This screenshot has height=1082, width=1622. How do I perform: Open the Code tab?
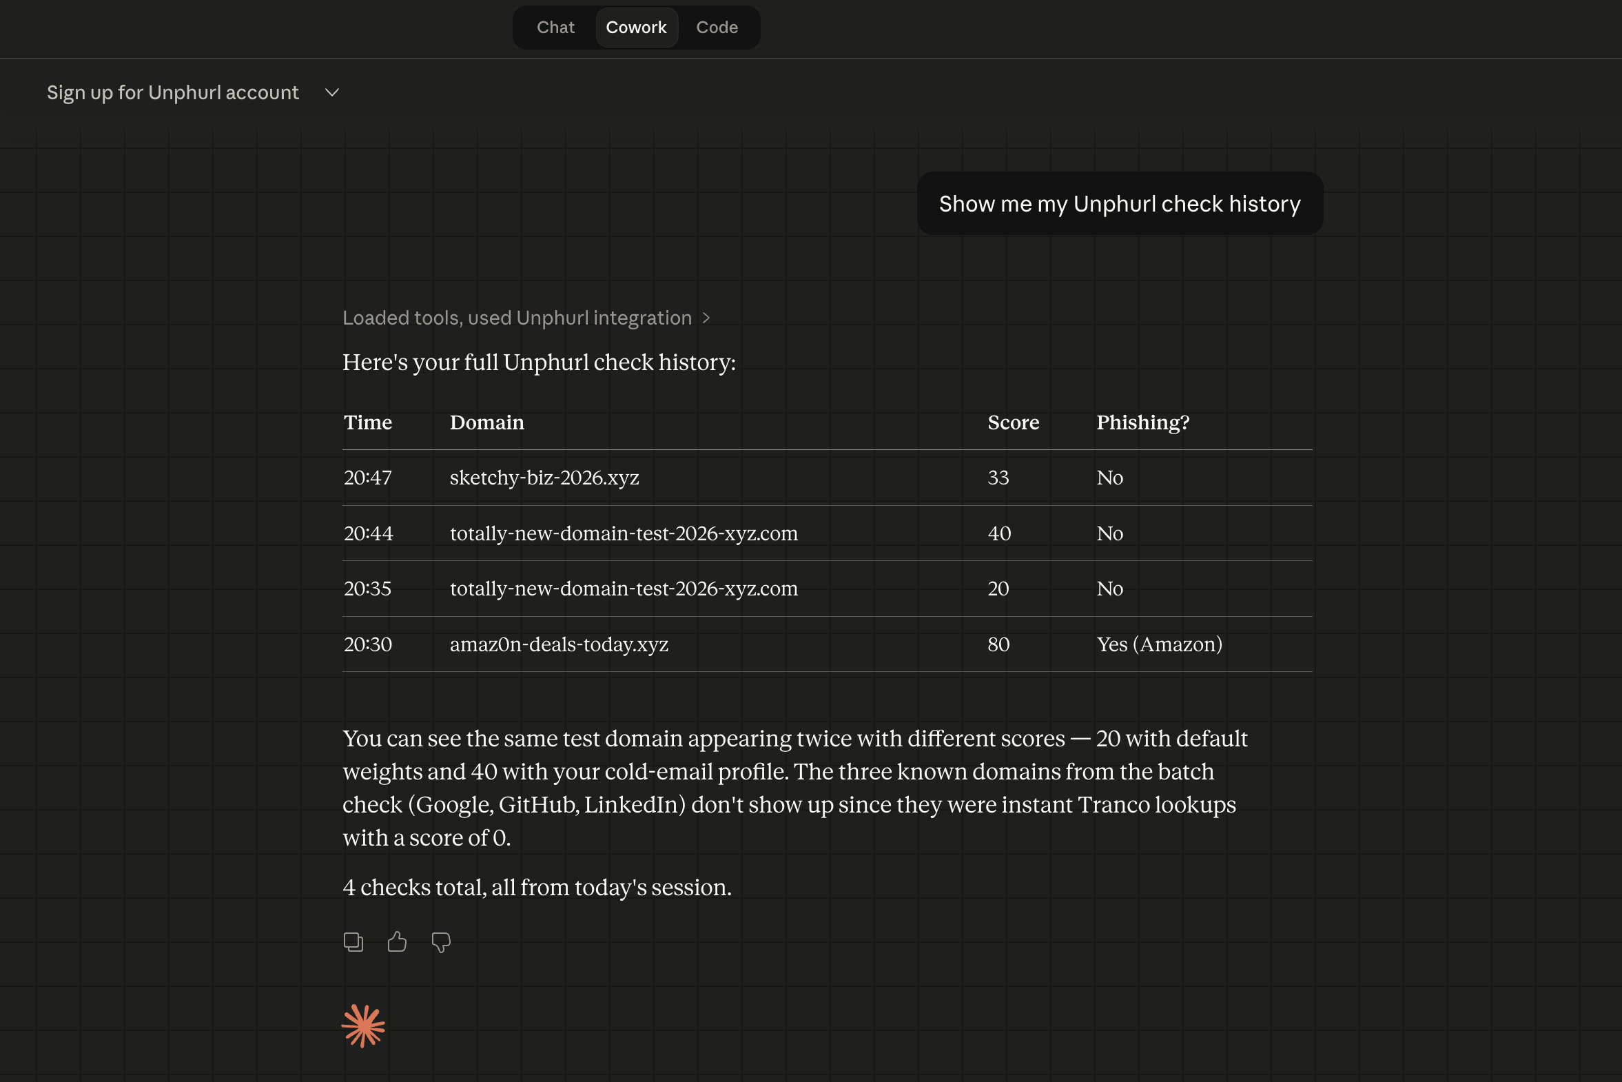tap(717, 28)
